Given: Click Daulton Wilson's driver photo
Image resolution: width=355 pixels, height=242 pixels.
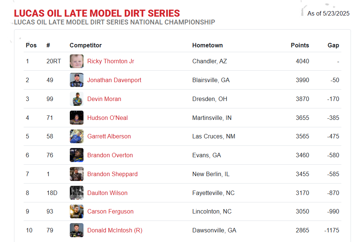Looking at the screenshot, I should tap(76, 193).
